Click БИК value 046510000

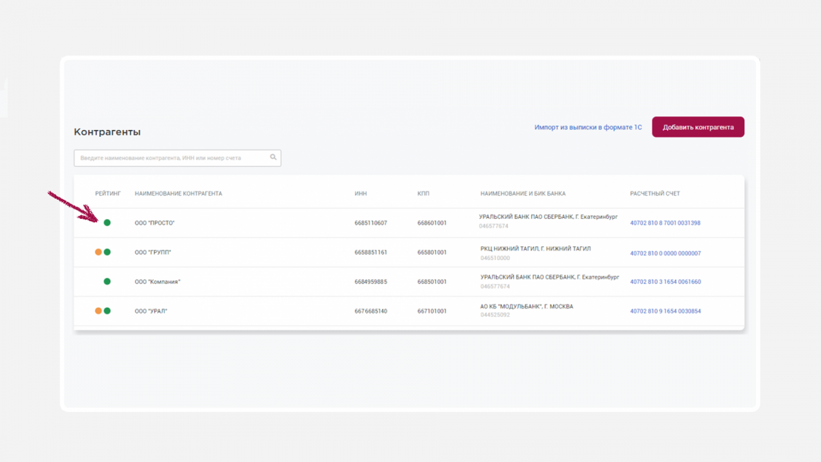[x=495, y=259]
